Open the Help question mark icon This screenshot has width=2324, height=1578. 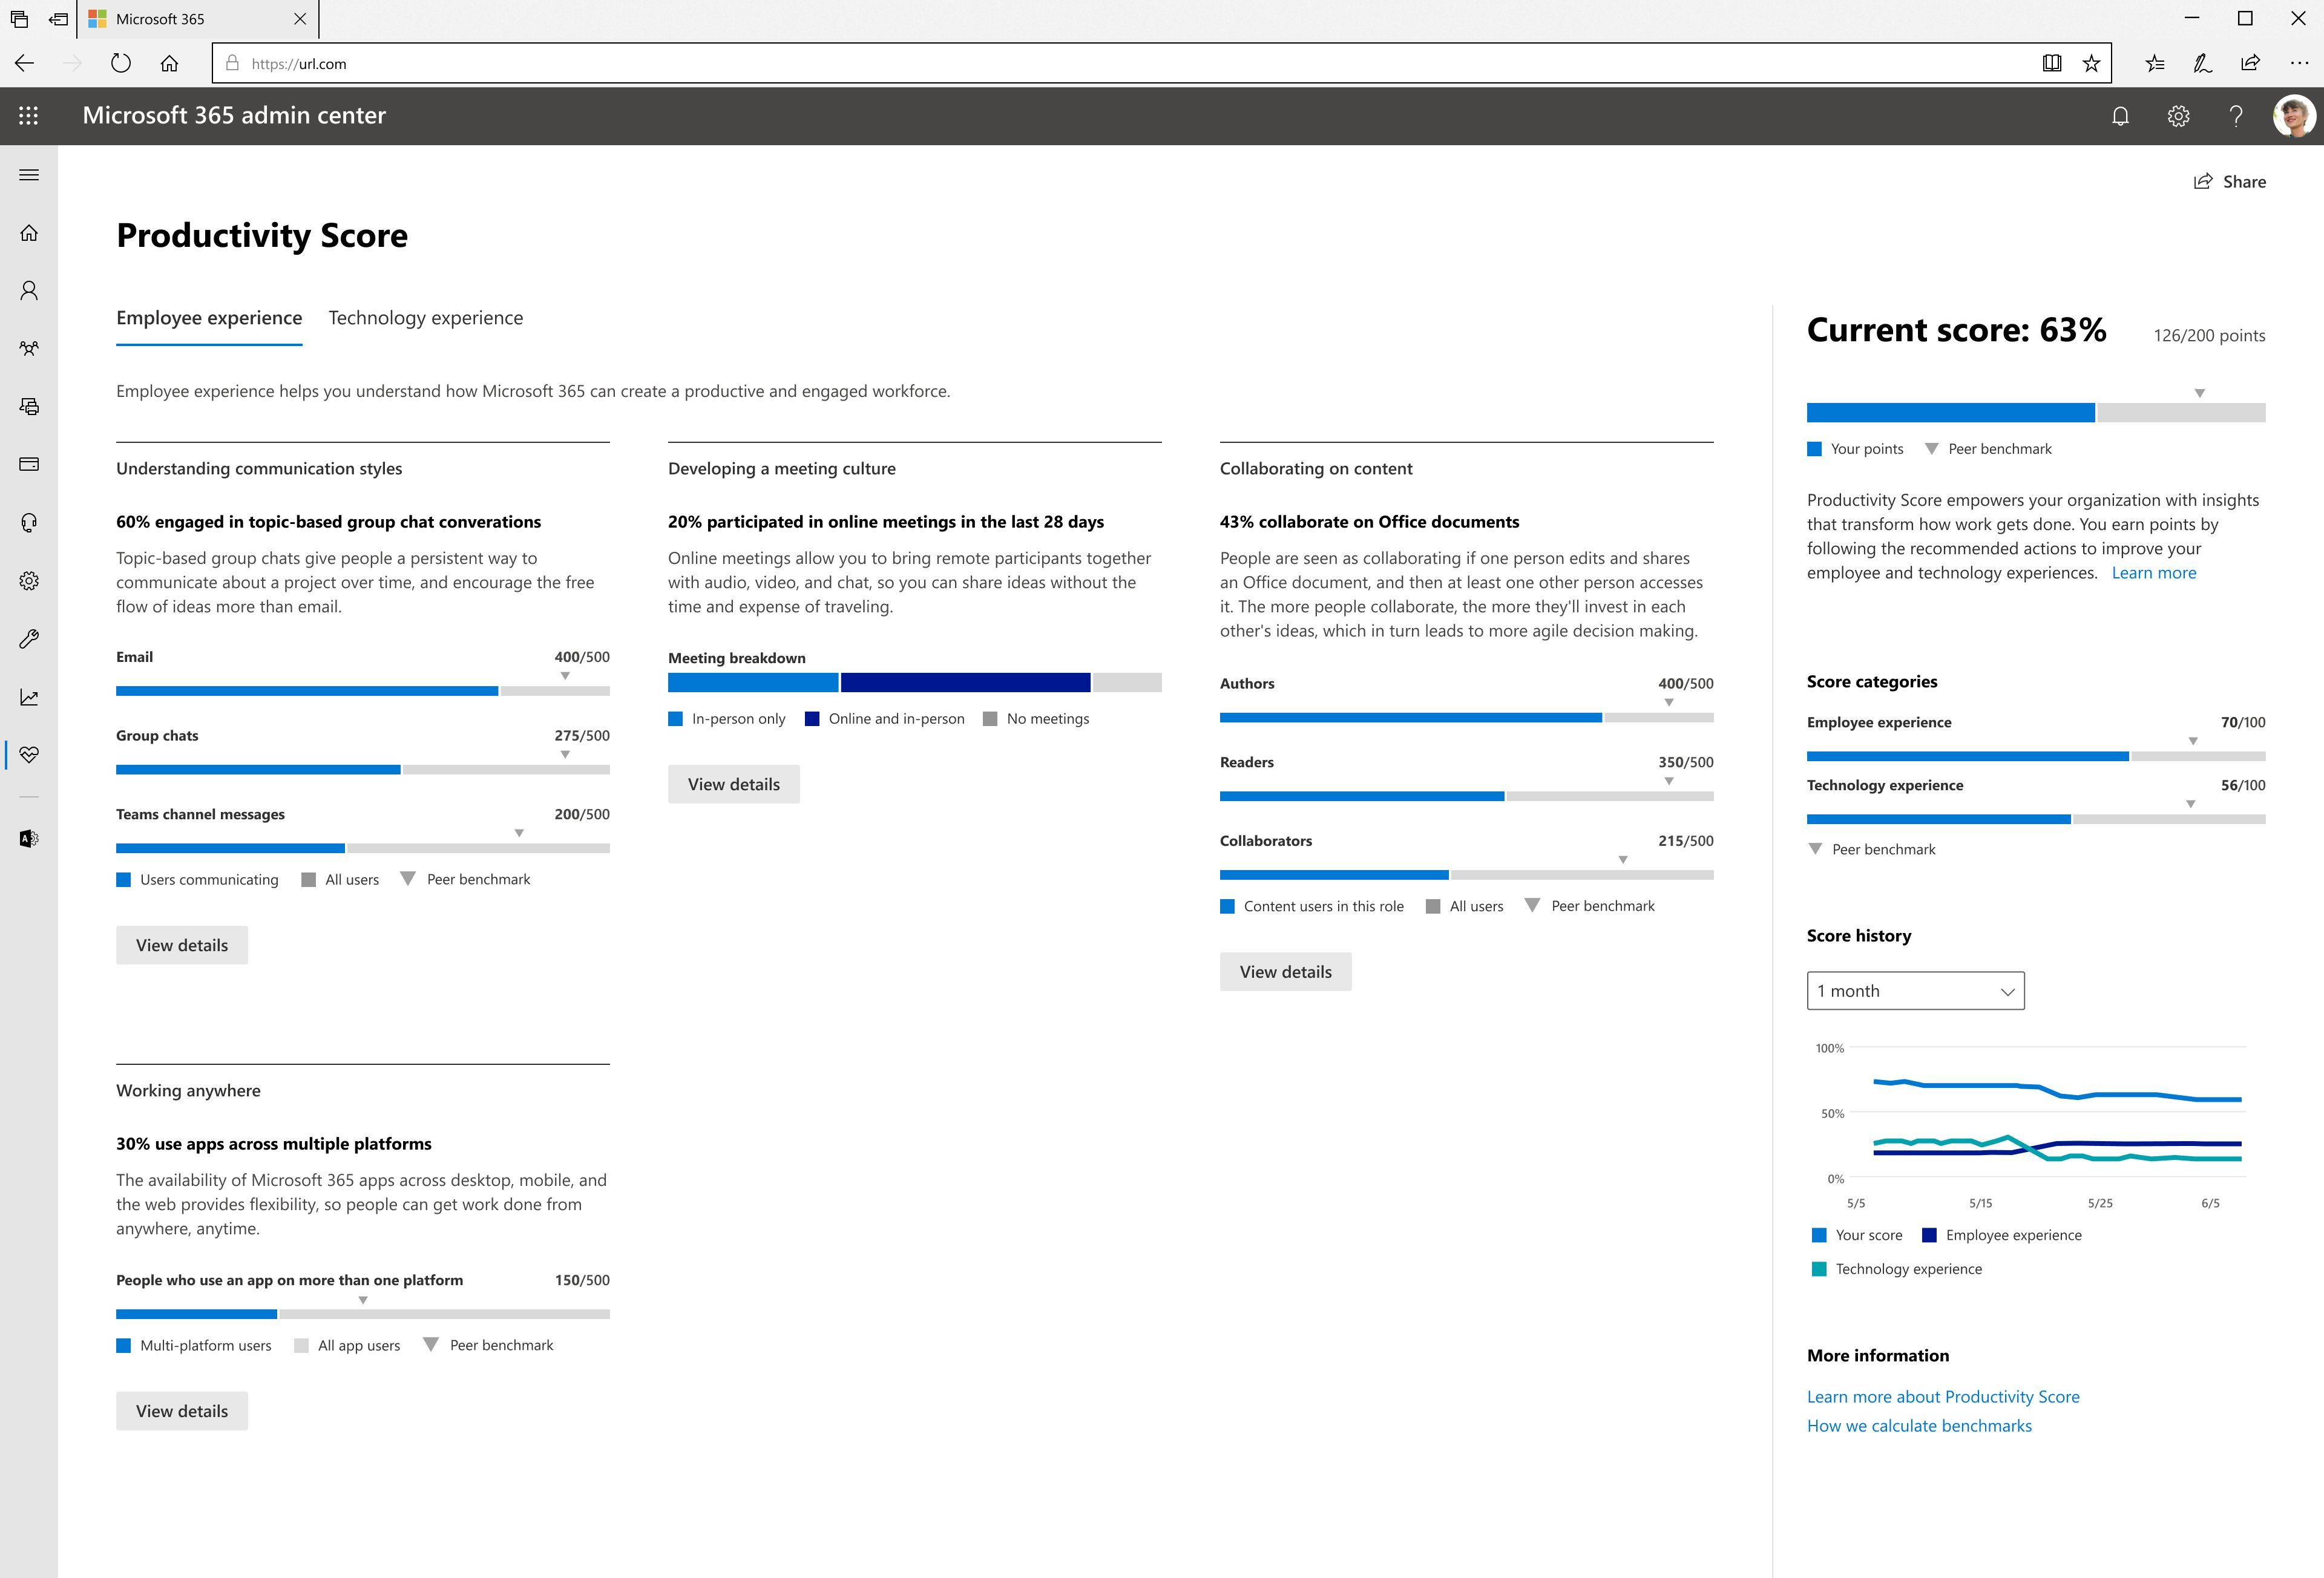click(x=2237, y=115)
